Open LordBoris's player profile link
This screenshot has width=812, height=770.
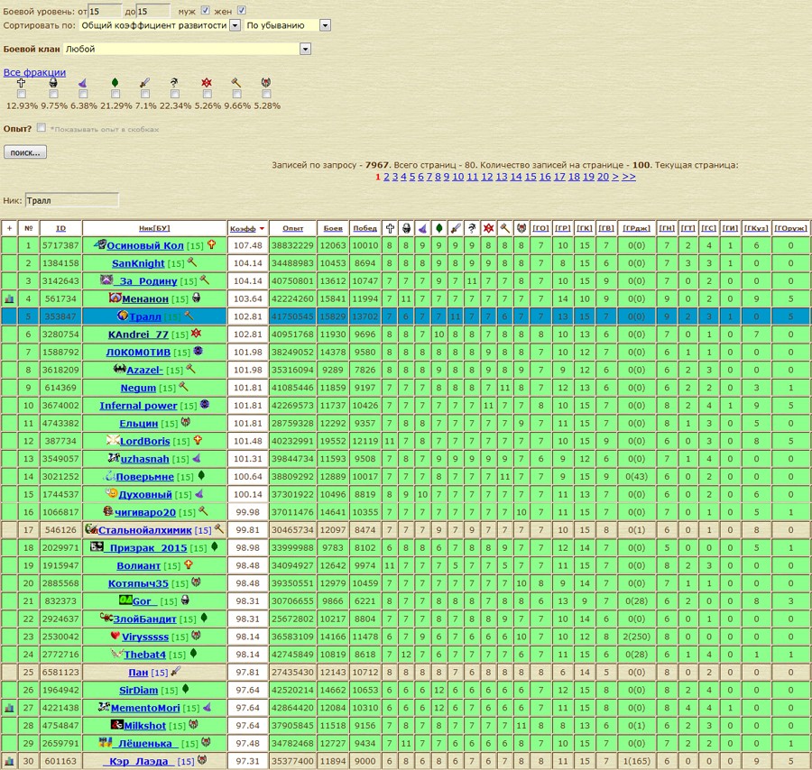pyautogui.click(x=145, y=442)
